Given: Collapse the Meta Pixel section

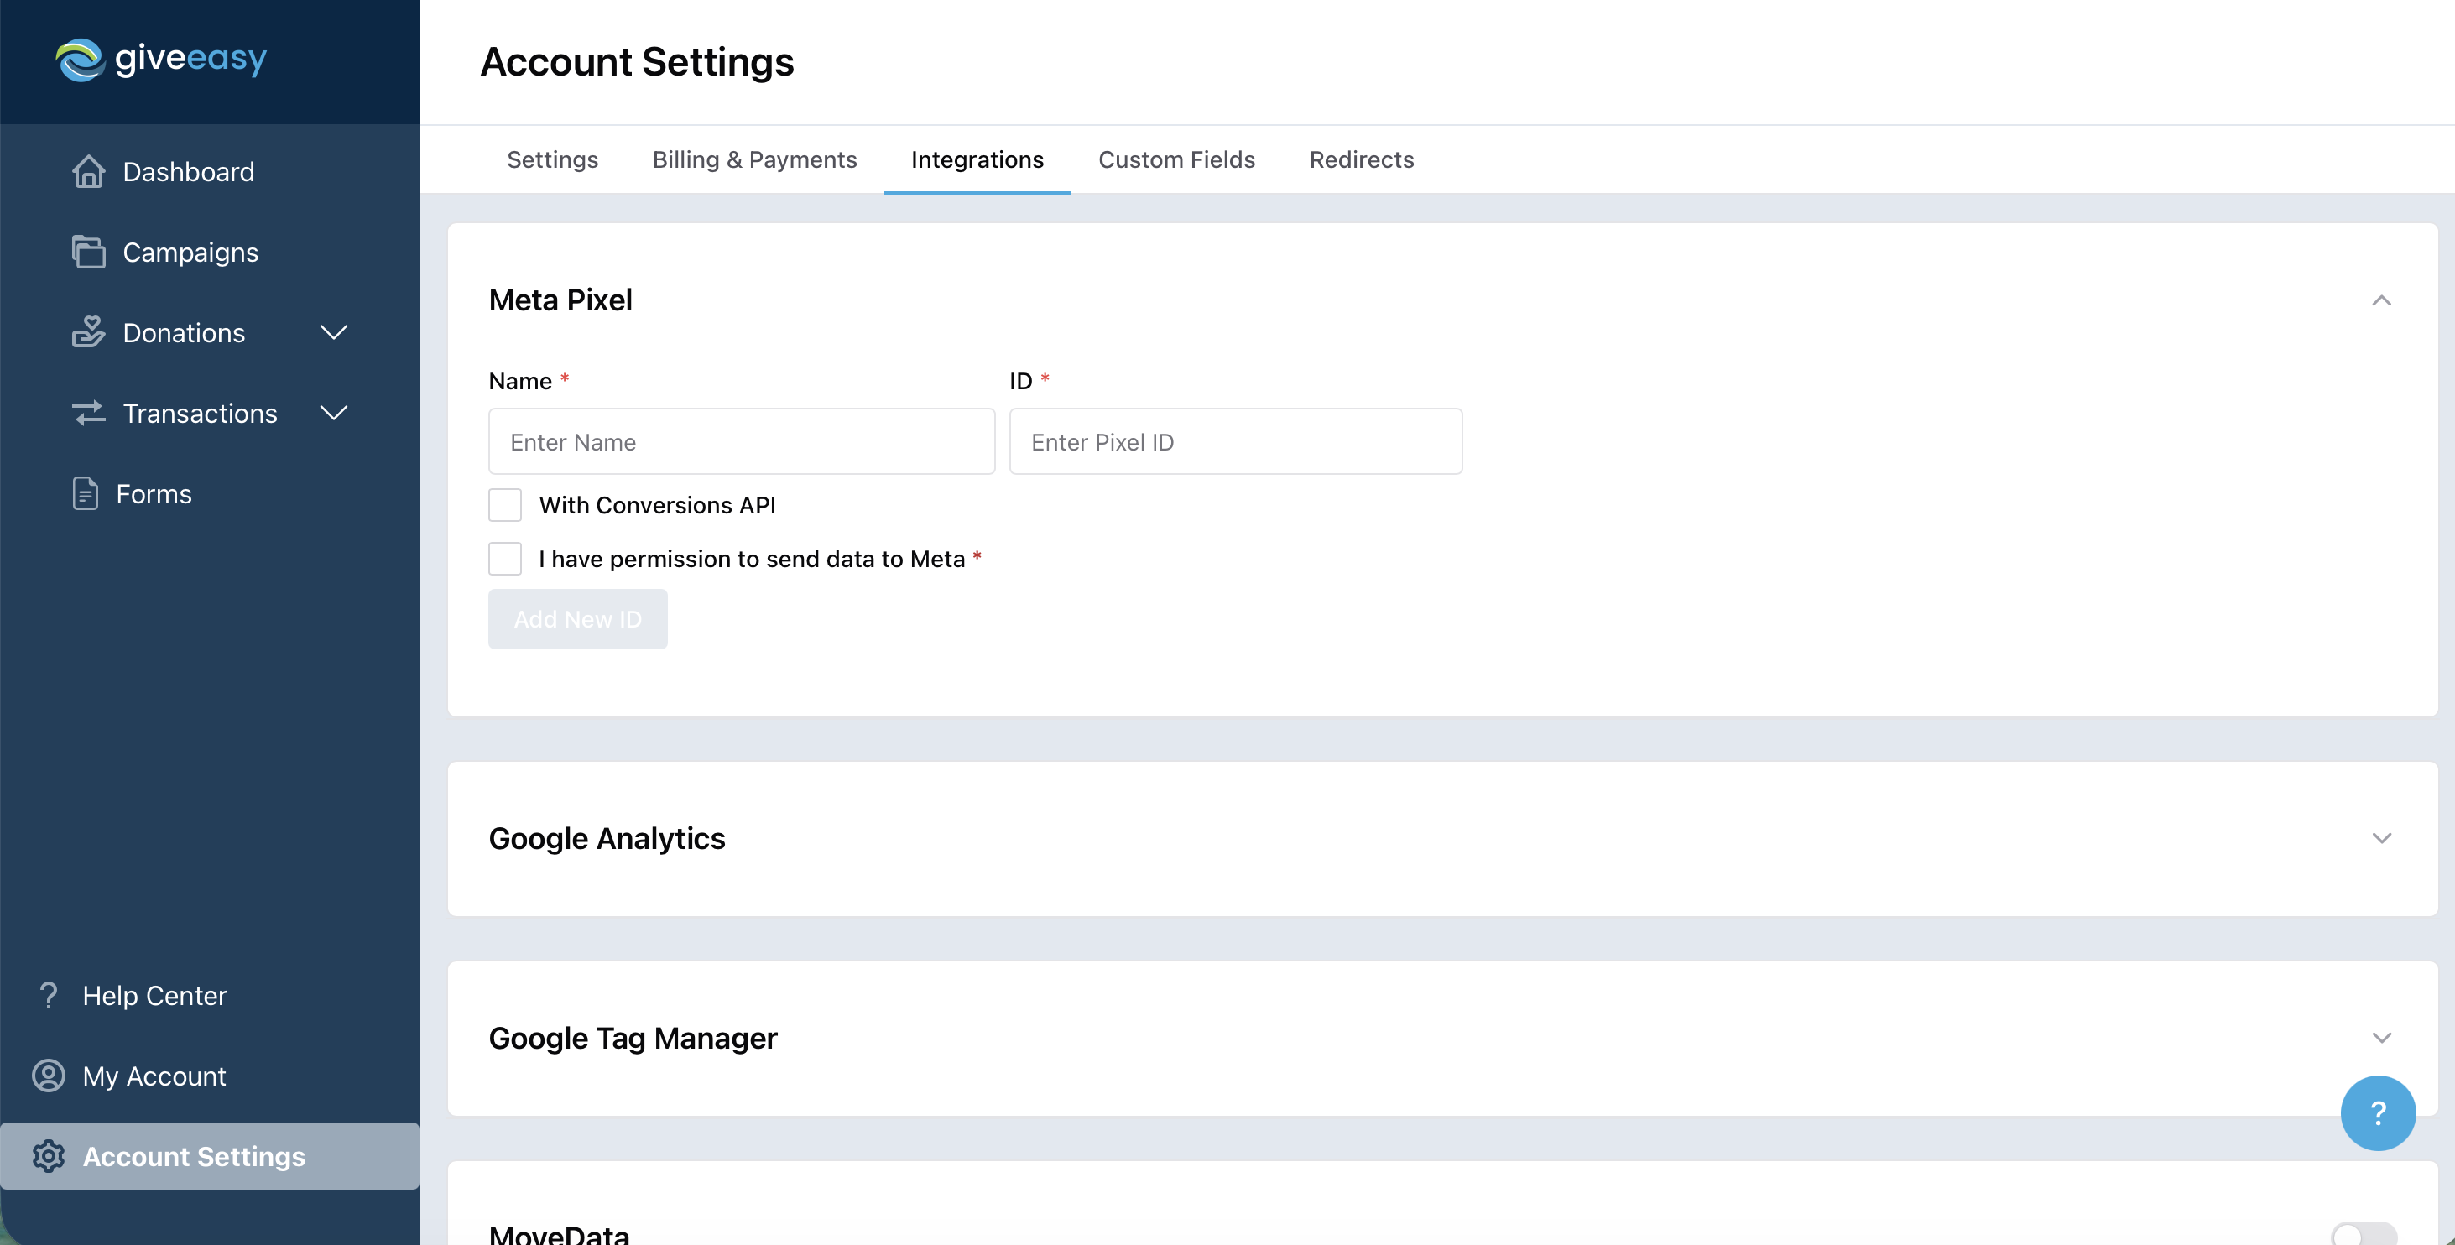Looking at the screenshot, I should click(2382, 300).
